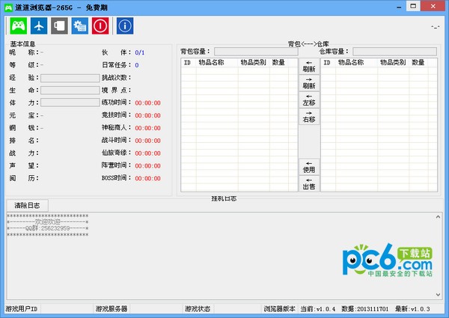Click the app icon in the title bar
Screen dimensions: 449x318
(x=9, y=7)
